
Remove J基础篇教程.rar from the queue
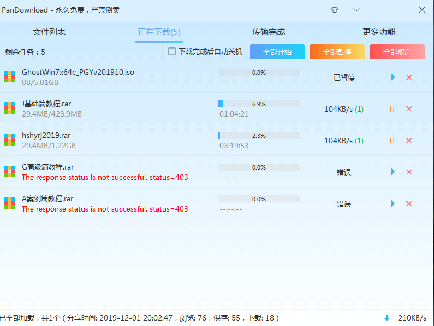[x=409, y=109]
